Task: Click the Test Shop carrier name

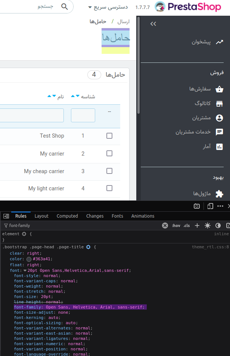Action: point(52,136)
